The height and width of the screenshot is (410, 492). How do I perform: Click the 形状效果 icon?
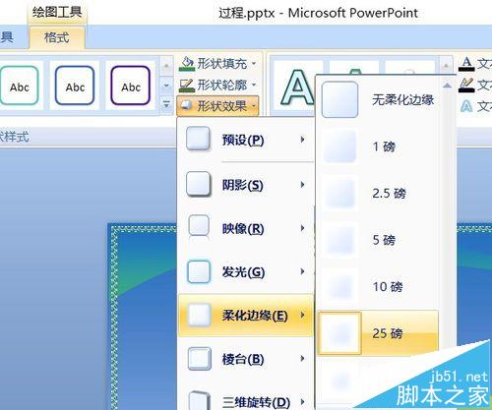click(x=187, y=105)
